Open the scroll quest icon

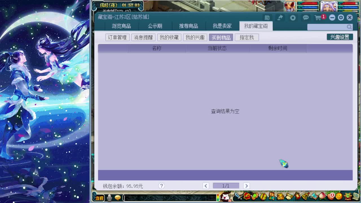pyautogui.click(x=289, y=196)
